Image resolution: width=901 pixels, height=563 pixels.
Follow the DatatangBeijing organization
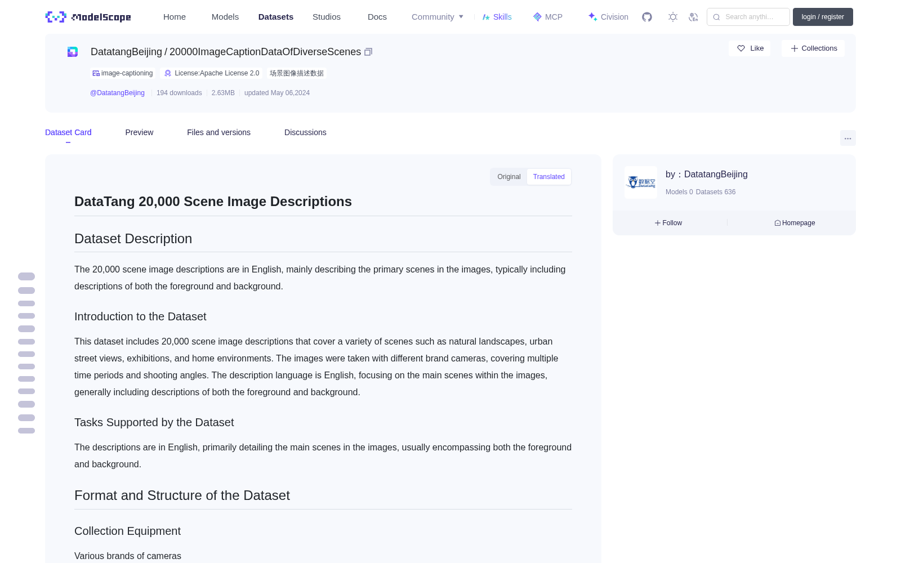point(668,223)
